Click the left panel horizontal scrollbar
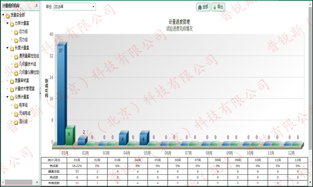 click(18, 182)
